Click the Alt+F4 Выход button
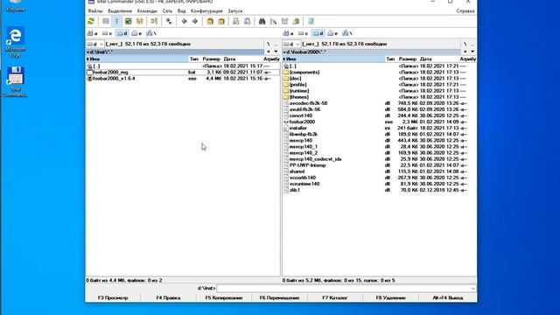 click(x=447, y=297)
